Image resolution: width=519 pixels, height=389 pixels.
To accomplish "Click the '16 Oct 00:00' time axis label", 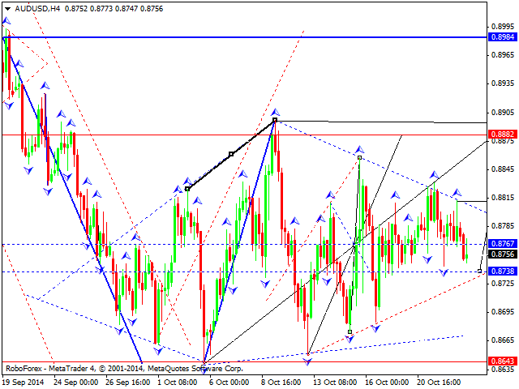I will [x=387, y=383].
